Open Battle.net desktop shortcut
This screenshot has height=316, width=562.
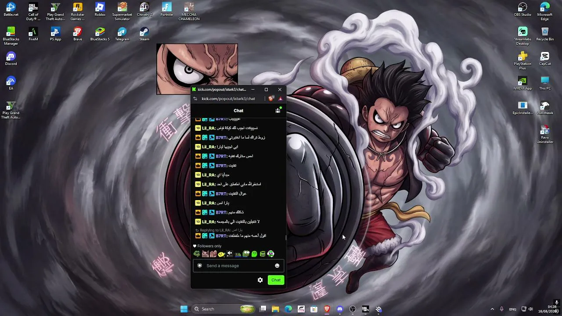(x=11, y=10)
